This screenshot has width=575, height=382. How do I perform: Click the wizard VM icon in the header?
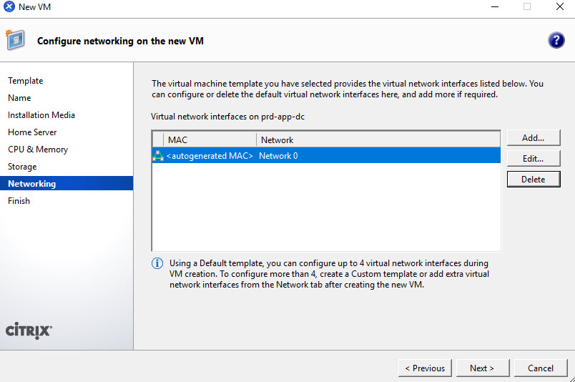[16, 40]
